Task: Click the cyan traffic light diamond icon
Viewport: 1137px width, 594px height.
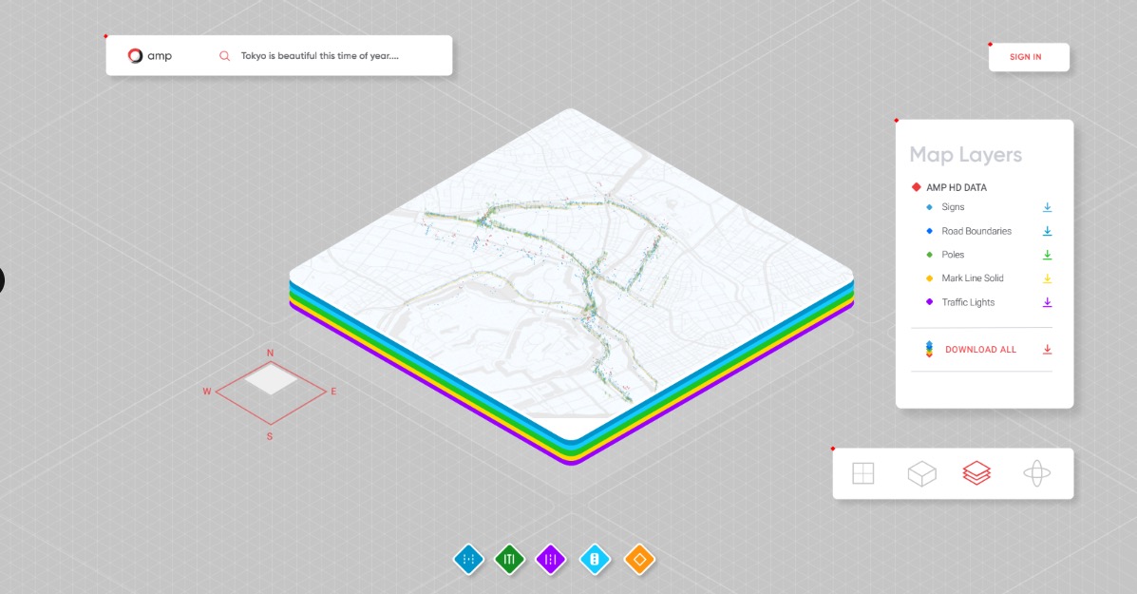Action: click(x=595, y=560)
